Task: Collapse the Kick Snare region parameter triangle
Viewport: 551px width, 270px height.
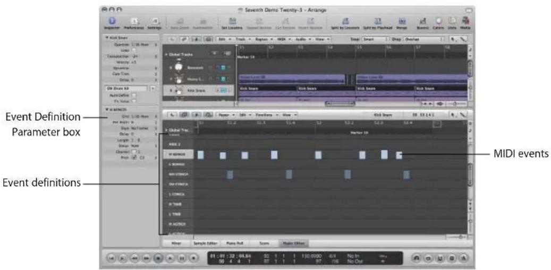Action: coord(107,38)
